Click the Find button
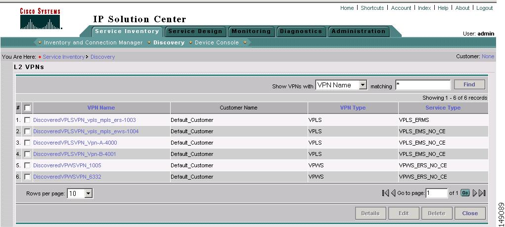The width and height of the screenshot is (505, 227). click(x=469, y=84)
